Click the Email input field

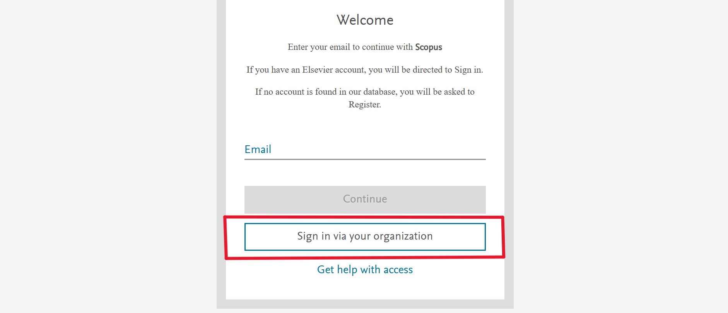pos(365,150)
